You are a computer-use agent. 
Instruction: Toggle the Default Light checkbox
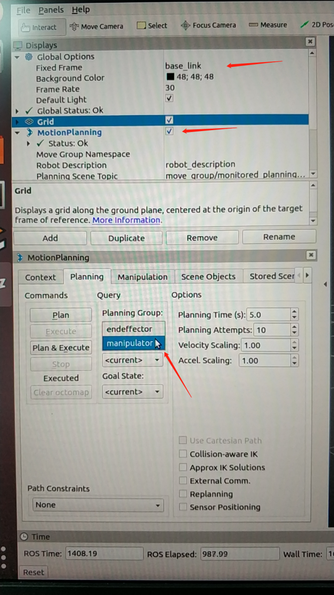pyautogui.click(x=169, y=99)
